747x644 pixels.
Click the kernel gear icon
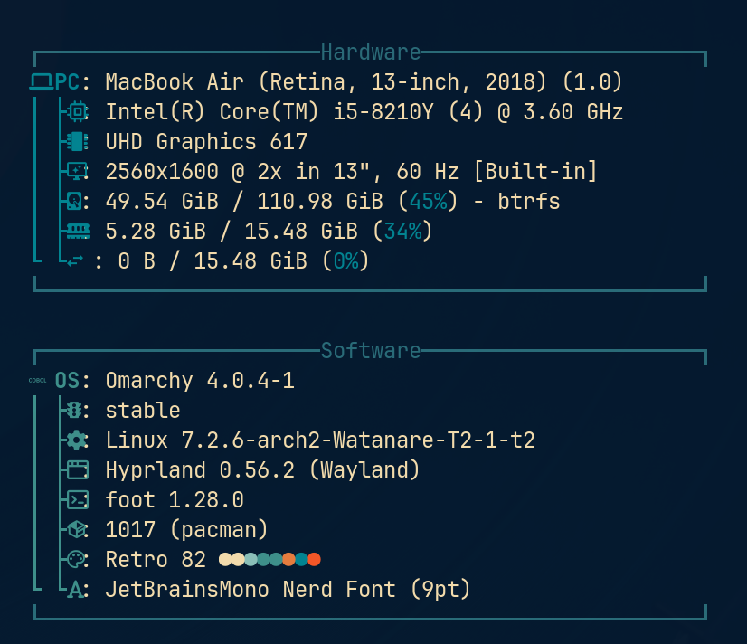coord(76,440)
